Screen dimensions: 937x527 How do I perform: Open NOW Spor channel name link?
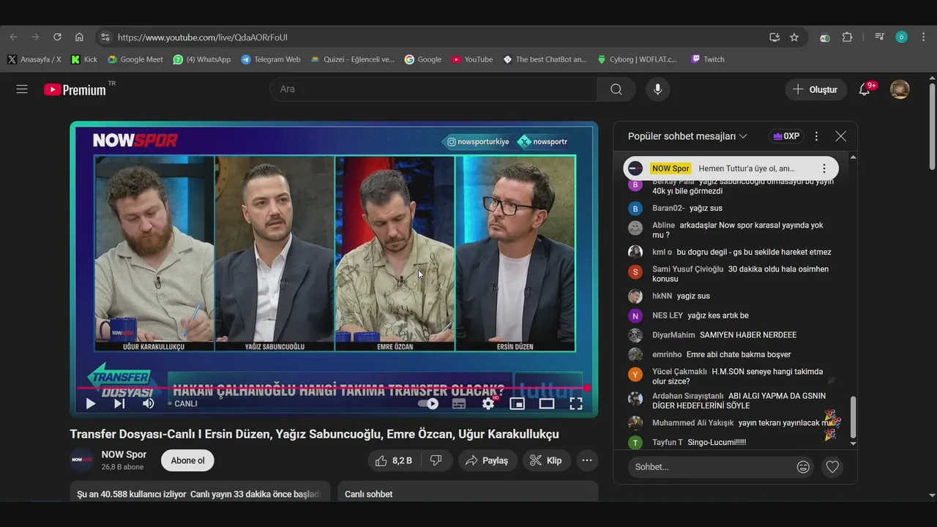(124, 455)
